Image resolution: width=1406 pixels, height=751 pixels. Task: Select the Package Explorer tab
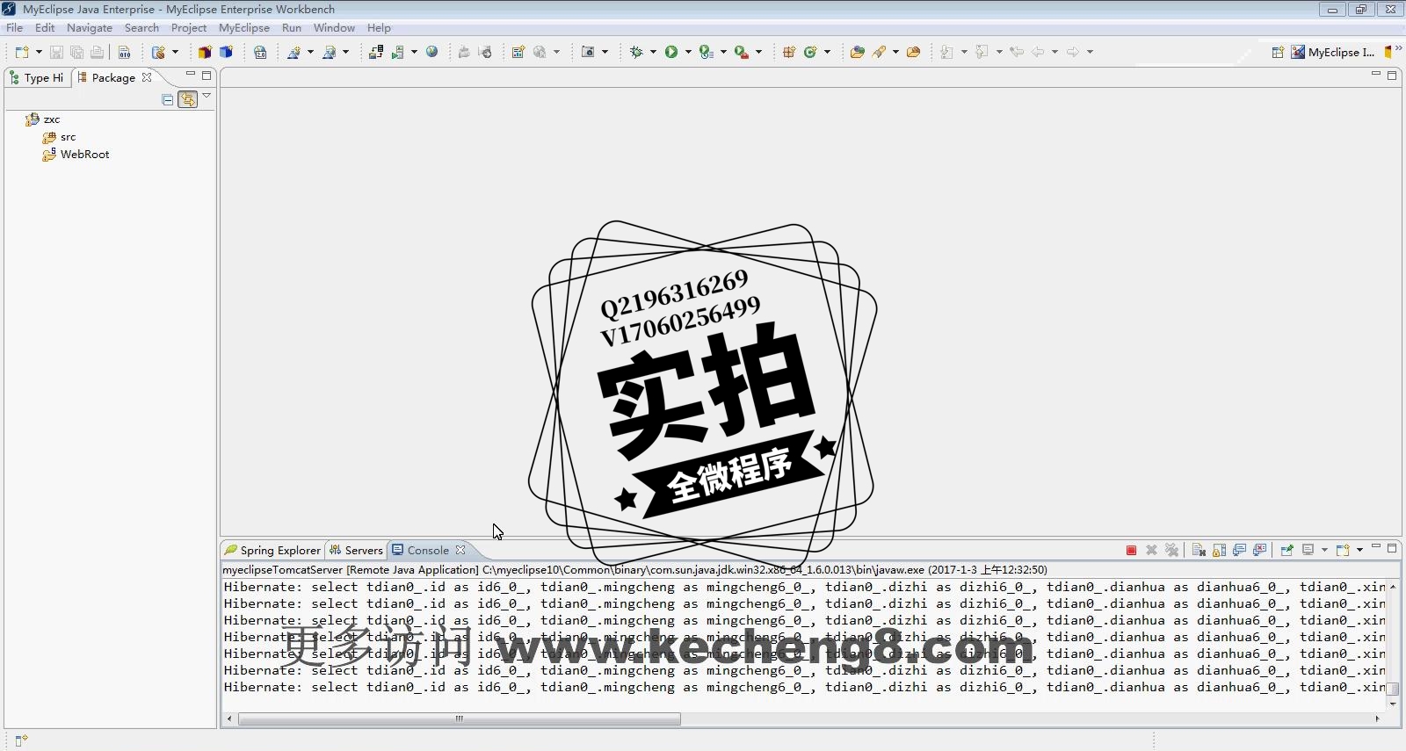(113, 77)
